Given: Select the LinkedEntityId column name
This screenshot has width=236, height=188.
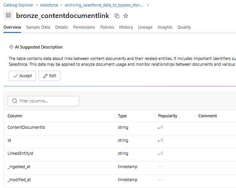Looking at the screenshot, I should [20, 153].
